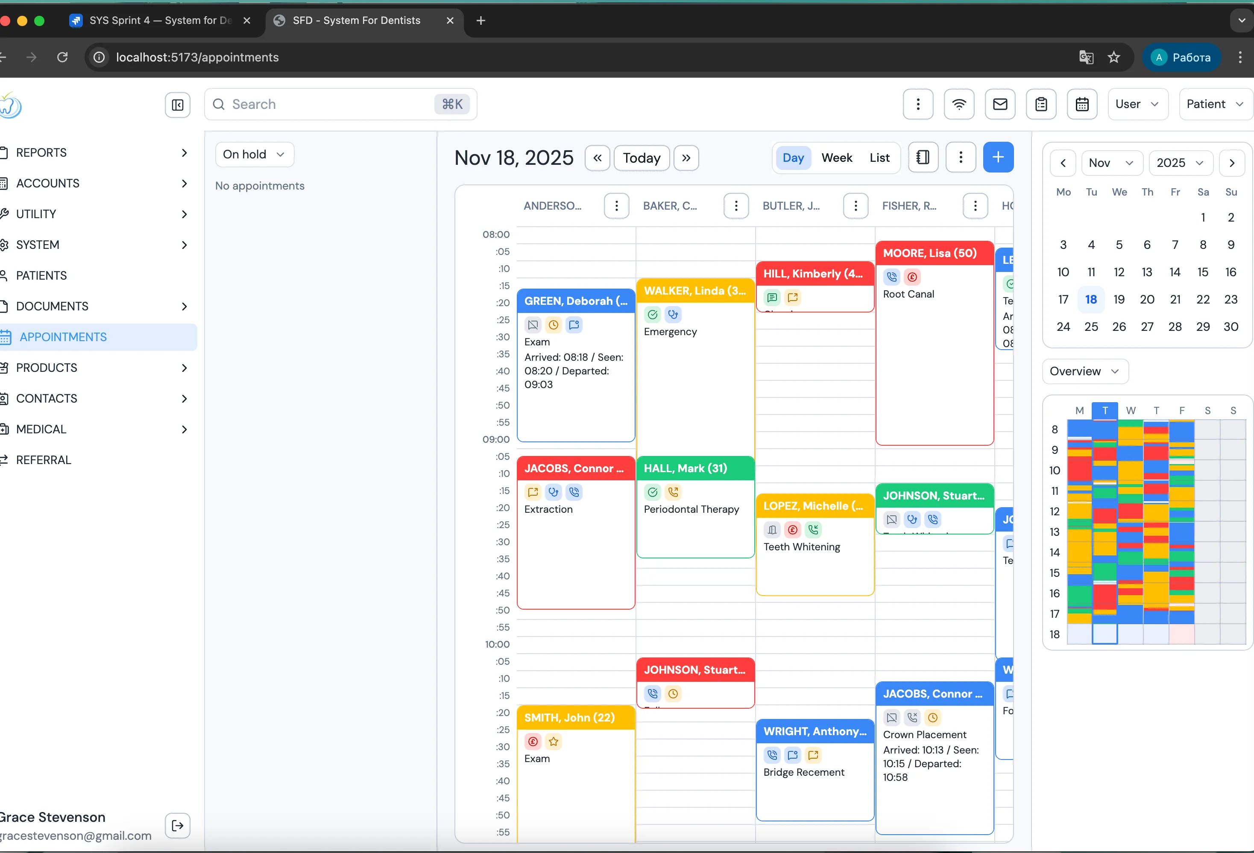Open the calendar icon in top toolbar
Viewport: 1254px width, 853px height.
1082,104
